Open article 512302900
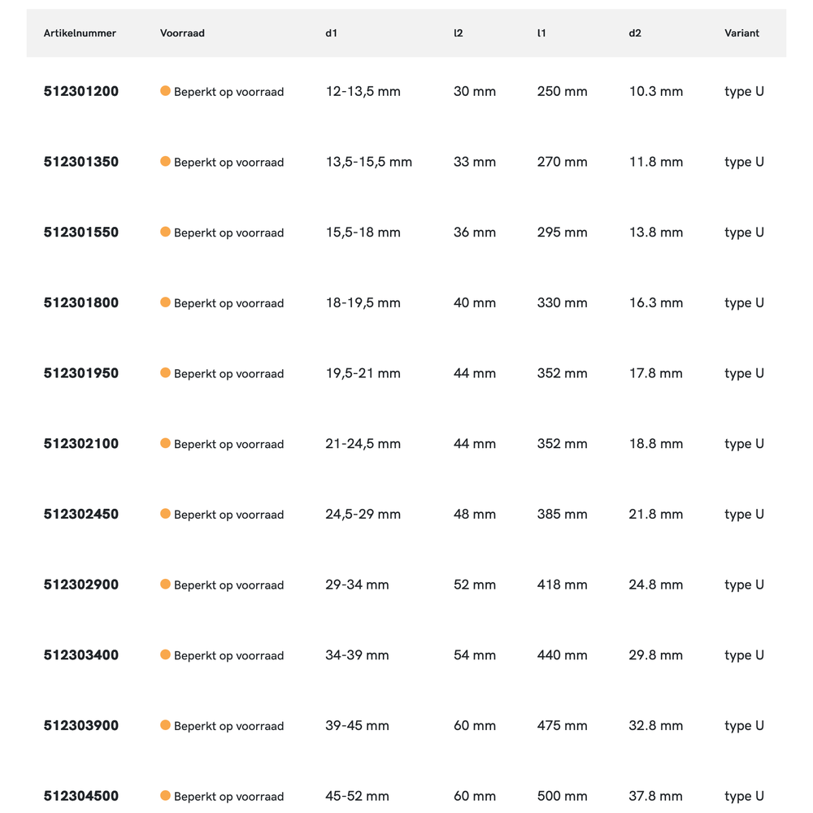 point(81,585)
